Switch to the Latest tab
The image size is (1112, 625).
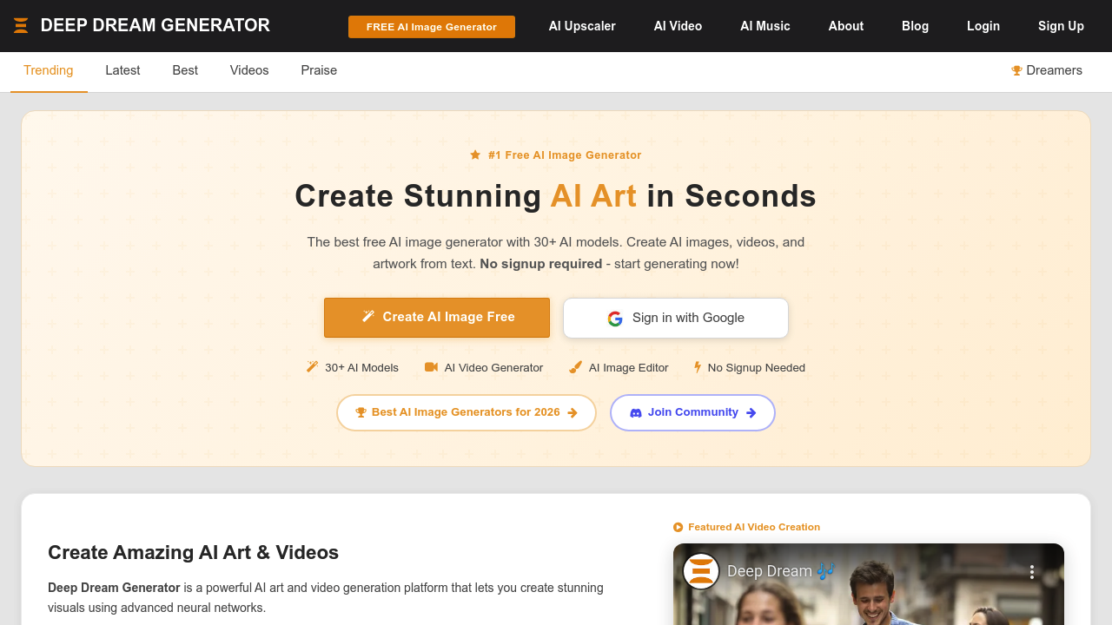click(122, 70)
